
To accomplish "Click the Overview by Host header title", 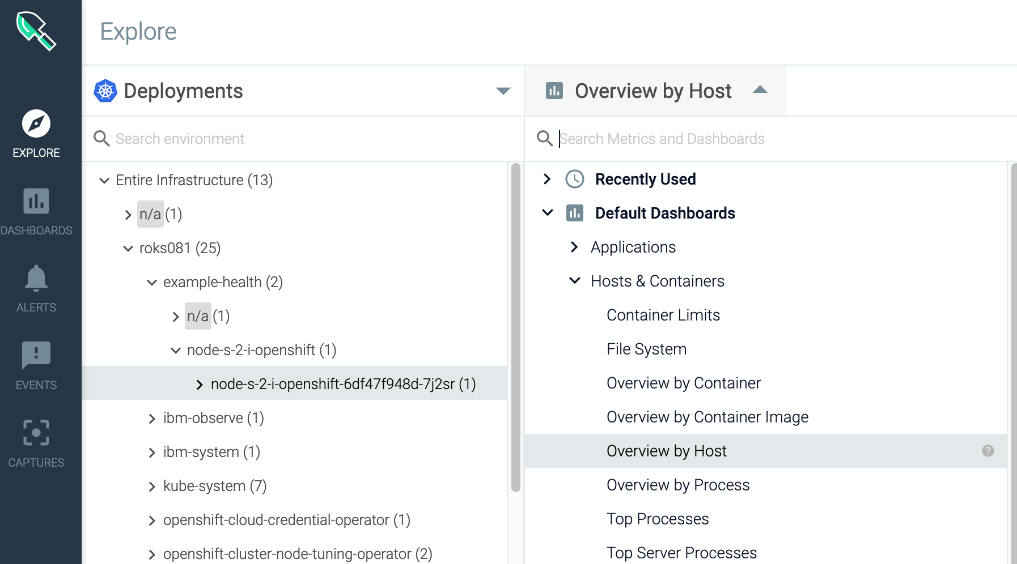I will tap(653, 91).
